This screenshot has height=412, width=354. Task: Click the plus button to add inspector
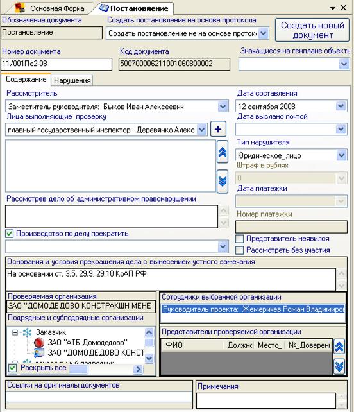[x=218, y=129]
